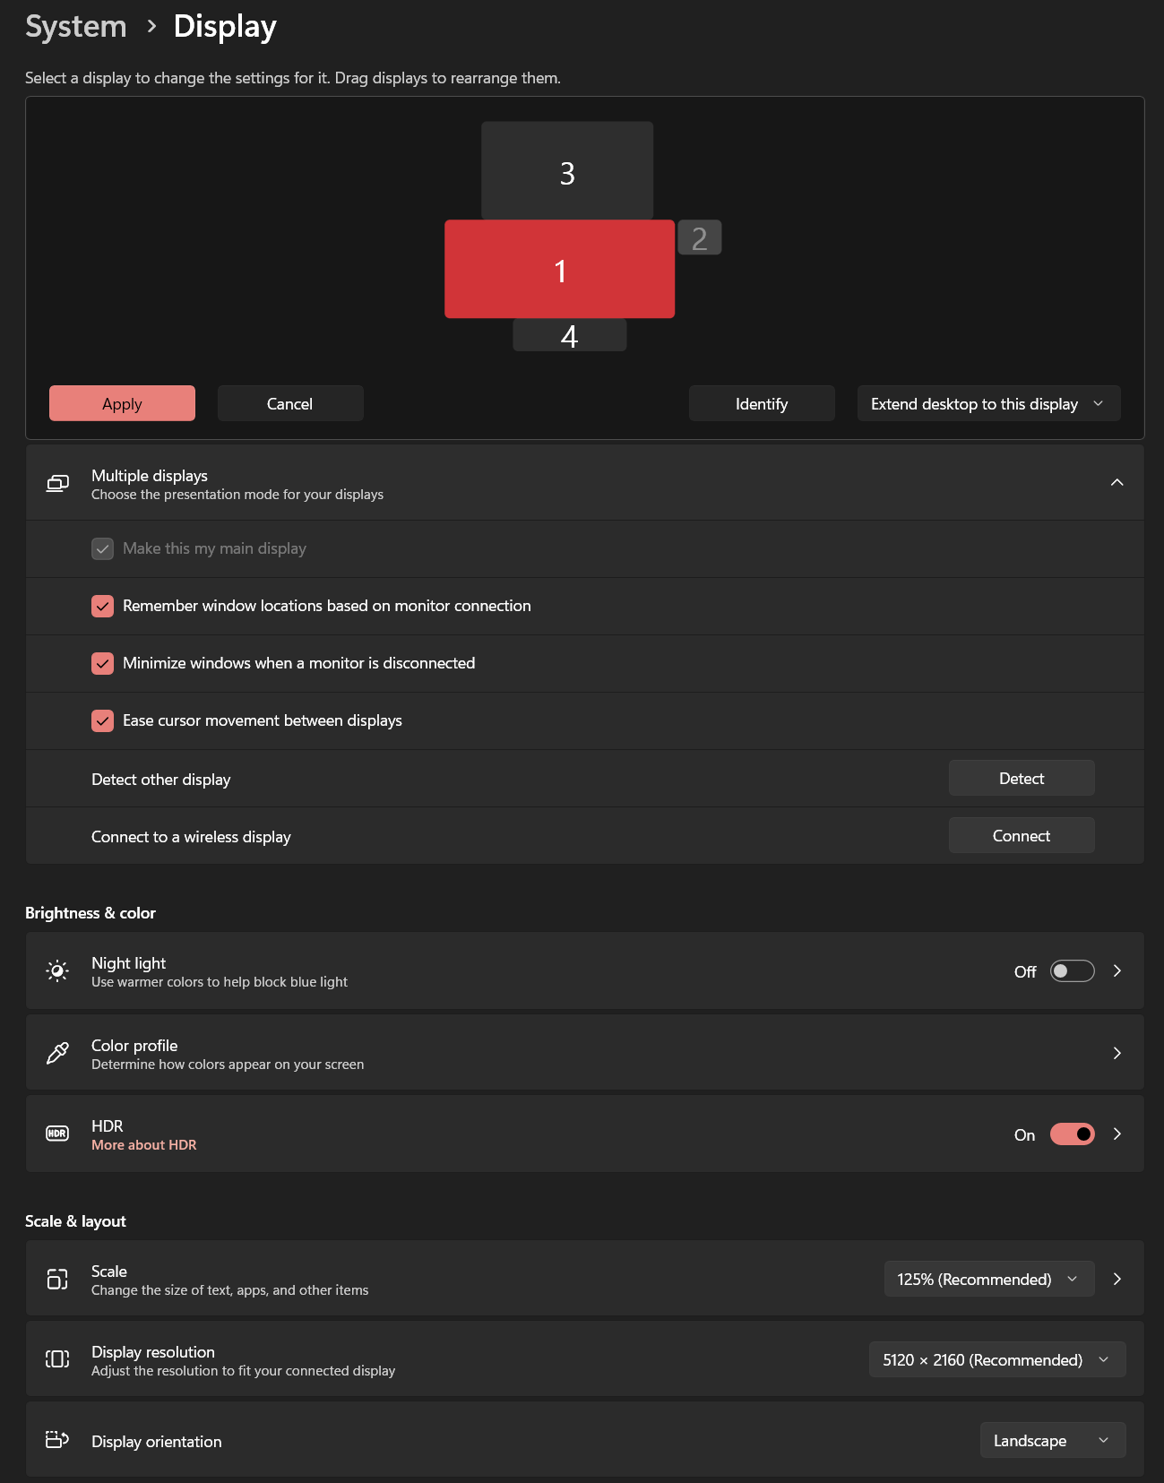Toggle the grayed Make this my main display checkbox
This screenshot has width=1164, height=1483.
pyautogui.click(x=102, y=548)
